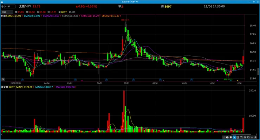260x140 pixels.
Task: Click the blue event marker near 08/01
Action: click(160, 80)
